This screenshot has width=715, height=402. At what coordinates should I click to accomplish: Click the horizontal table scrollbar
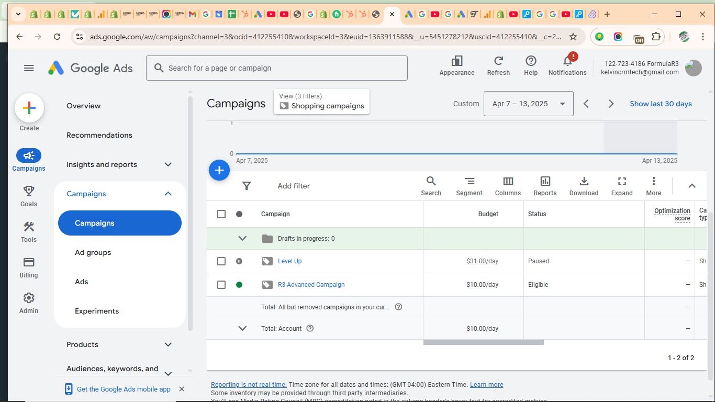[483, 342]
